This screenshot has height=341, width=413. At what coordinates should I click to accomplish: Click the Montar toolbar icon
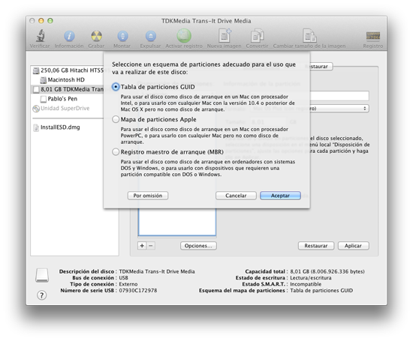coord(122,36)
